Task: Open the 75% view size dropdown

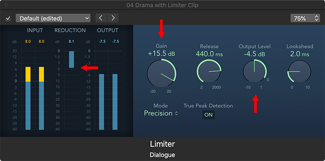Action: (x=305, y=18)
